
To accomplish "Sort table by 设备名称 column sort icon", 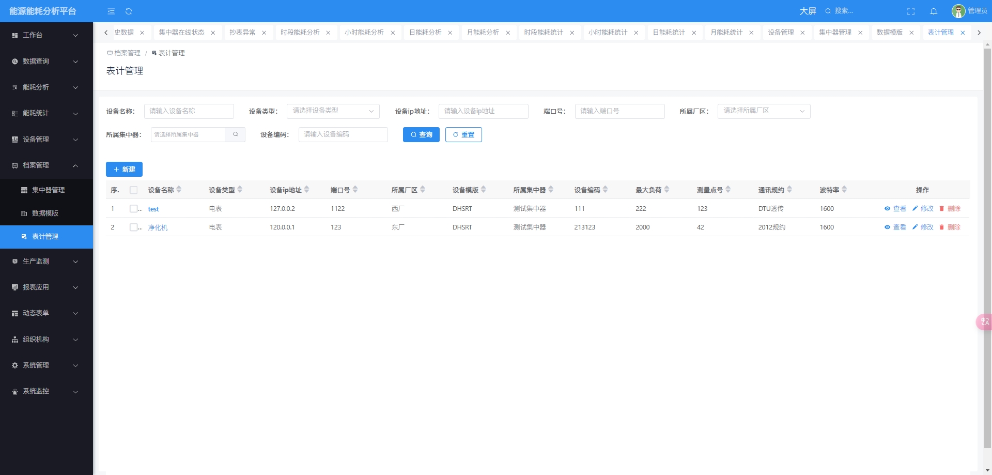I will (x=179, y=190).
